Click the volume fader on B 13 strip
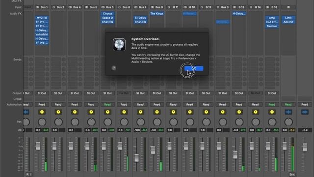Image resolution: width=314 pixels, height=177 pixels. coord(235,154)
